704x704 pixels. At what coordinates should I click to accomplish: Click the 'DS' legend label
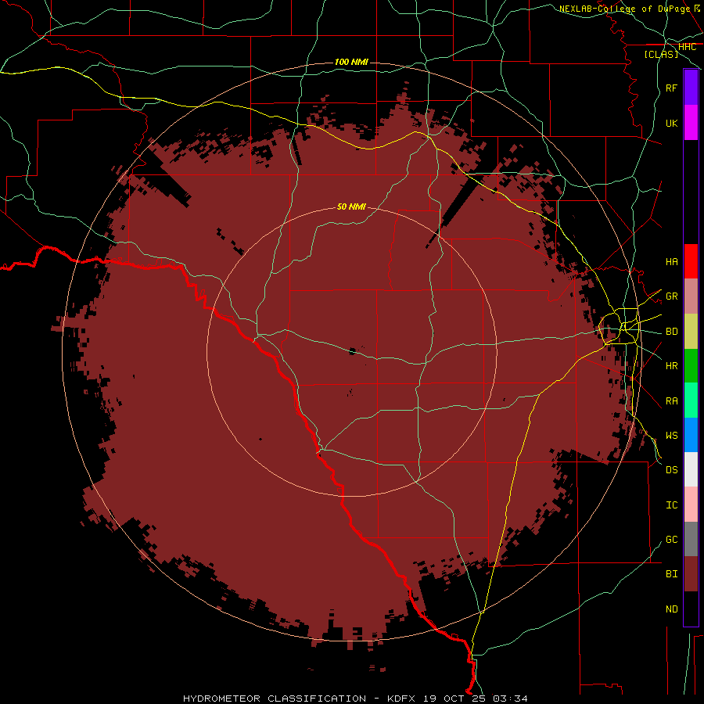coord(671,470)
